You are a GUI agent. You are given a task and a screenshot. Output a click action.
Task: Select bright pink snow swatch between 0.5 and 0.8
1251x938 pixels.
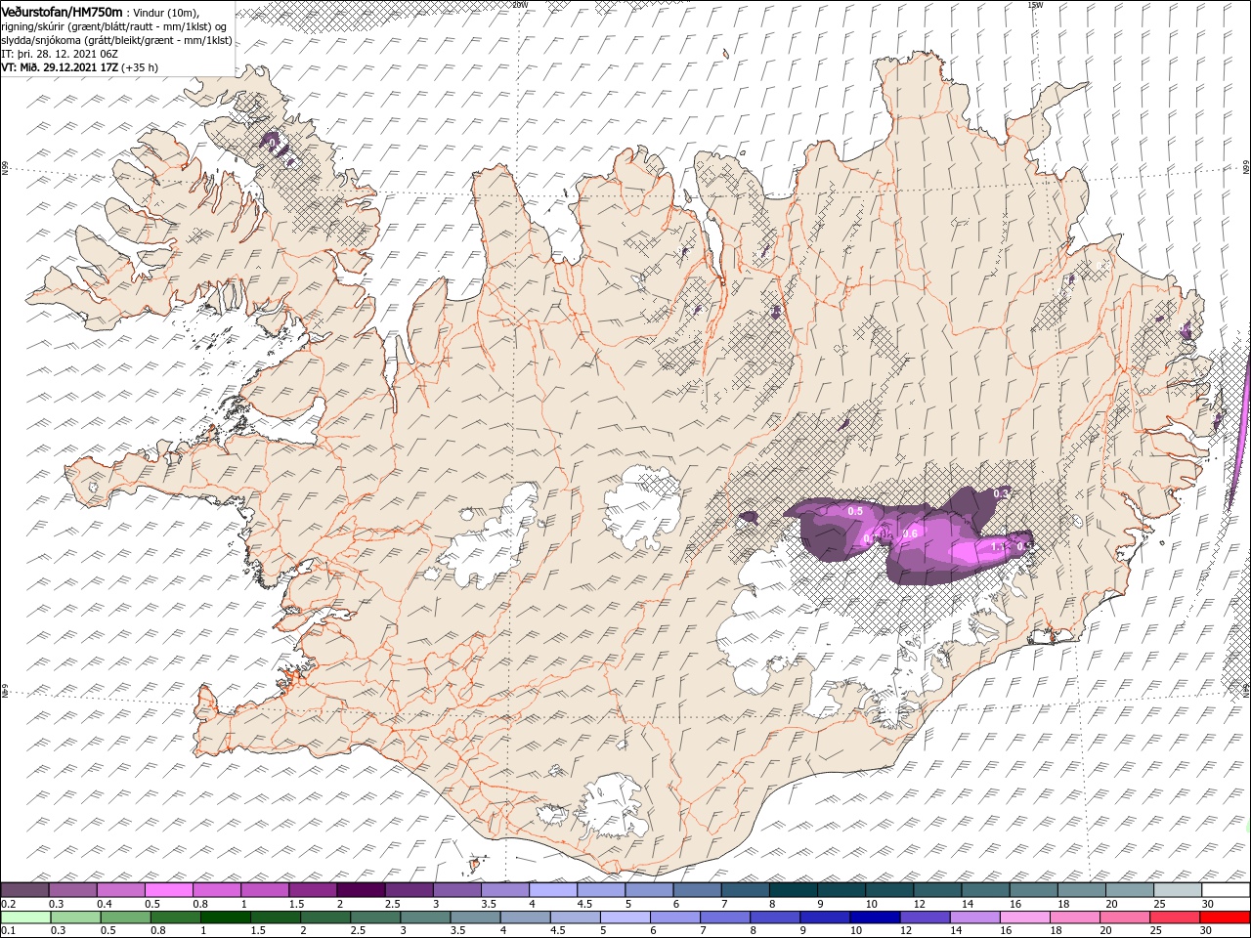point(169,890)
